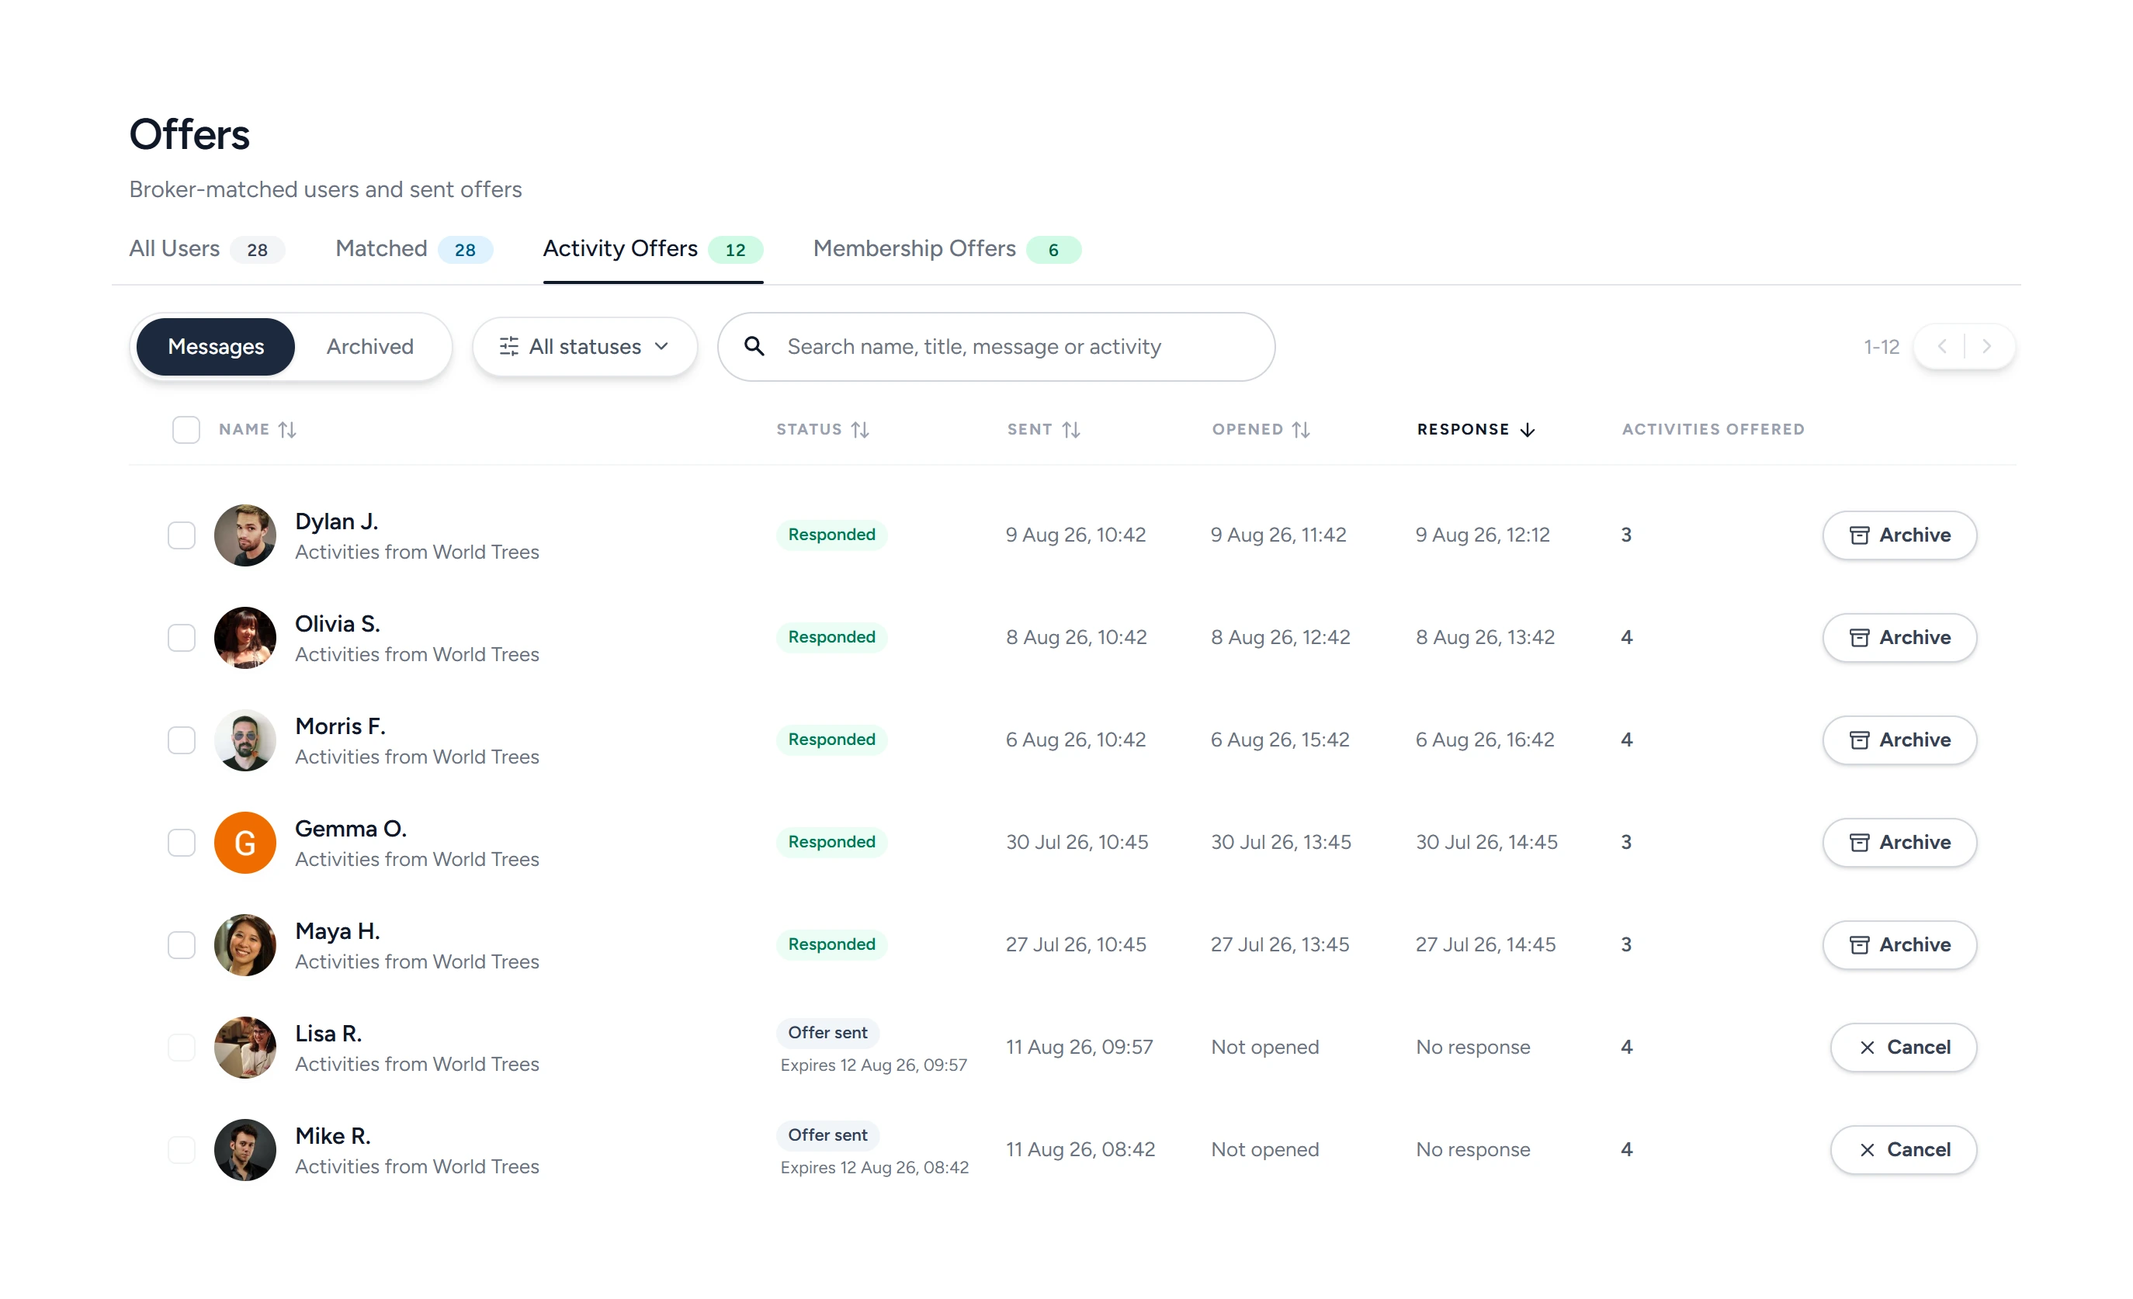Select all rows with header checkbox

(x=186, y=429)
